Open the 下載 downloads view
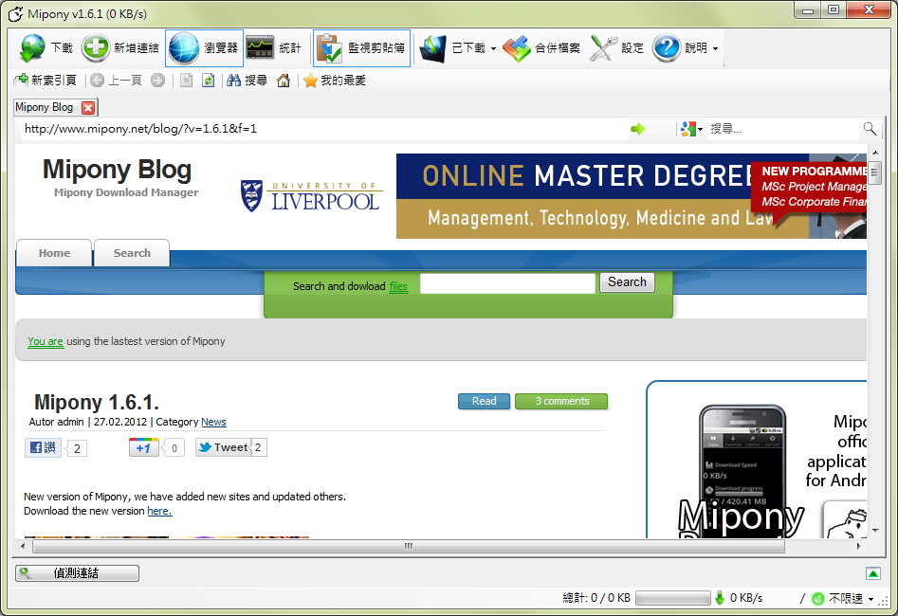Screen dimensions: 898x616 pyautogui.click(x=46, y=48)
